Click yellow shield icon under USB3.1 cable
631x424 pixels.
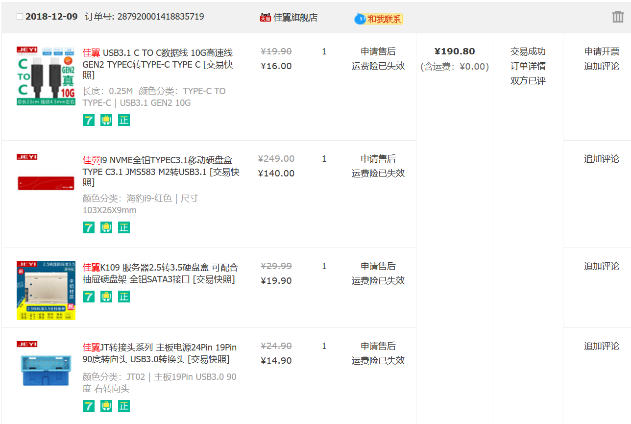(x=106, y=120)
